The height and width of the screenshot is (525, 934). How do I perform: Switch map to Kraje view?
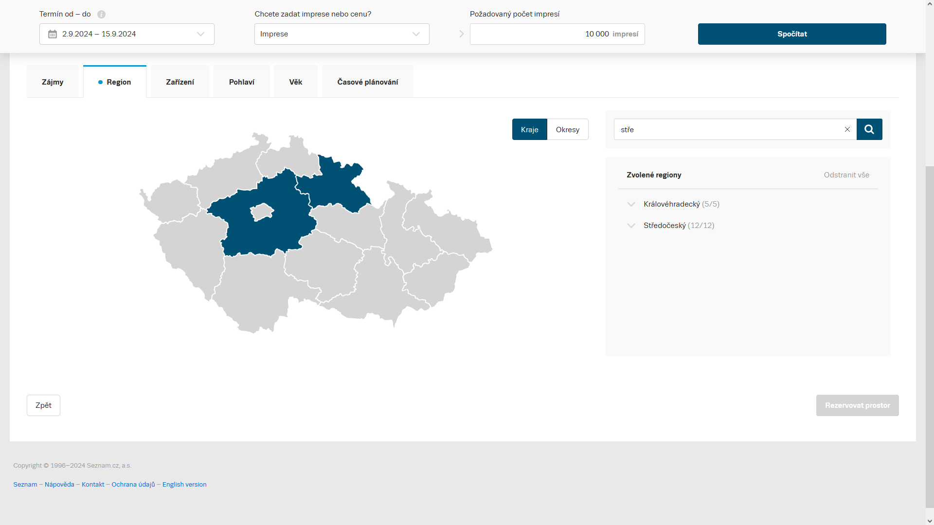(529, 129)
